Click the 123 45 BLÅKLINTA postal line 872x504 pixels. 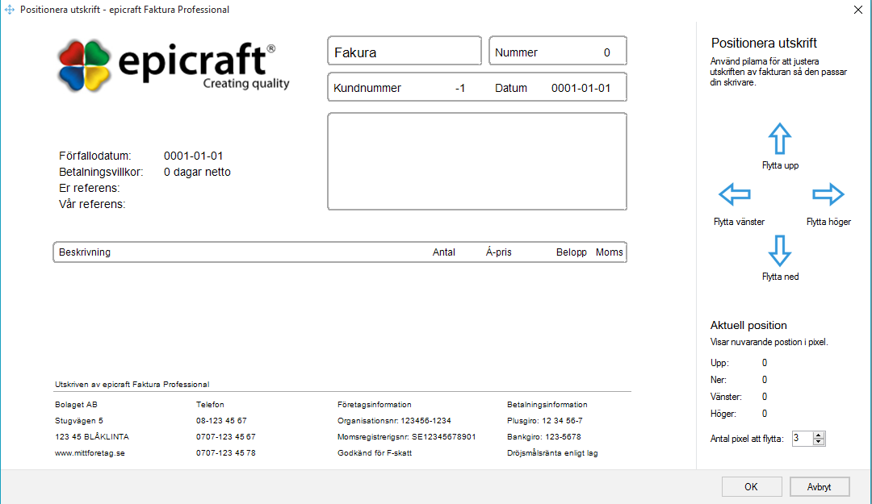(x=92, y=437)
